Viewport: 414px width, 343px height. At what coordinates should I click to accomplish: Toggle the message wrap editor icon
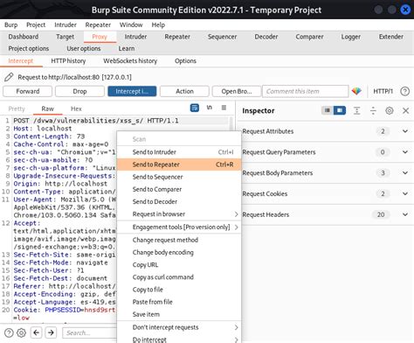(195, 108)
